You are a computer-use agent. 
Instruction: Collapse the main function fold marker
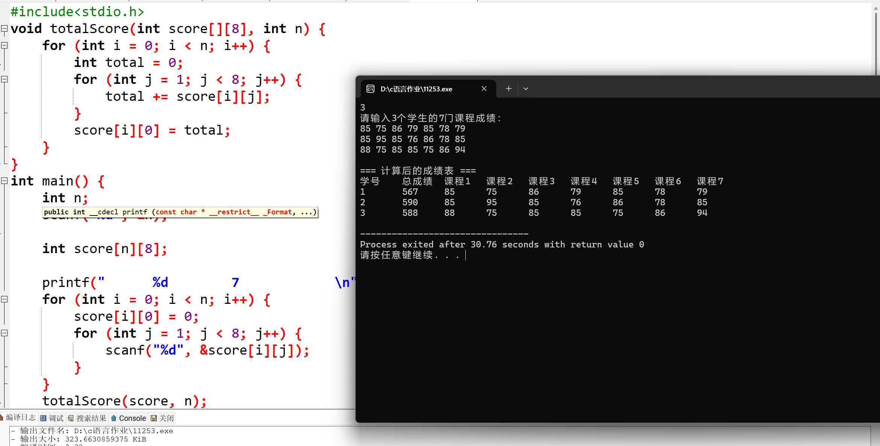(x=5, y=181)
